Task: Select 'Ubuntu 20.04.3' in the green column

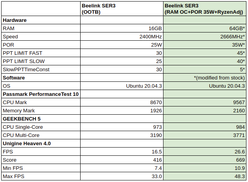Action: pyautogui.click(x=205, y=86)
